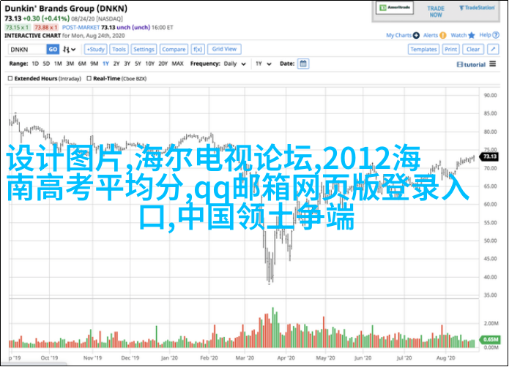This screenshot has height=367, width=509.
Task: Click the 73.88 x 1 ask box
Action: (45, 28)
